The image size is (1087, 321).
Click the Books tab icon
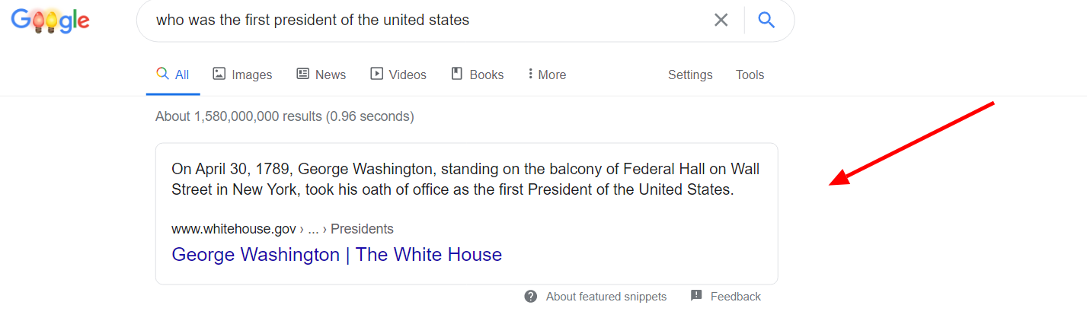click(x=457, y=74)
